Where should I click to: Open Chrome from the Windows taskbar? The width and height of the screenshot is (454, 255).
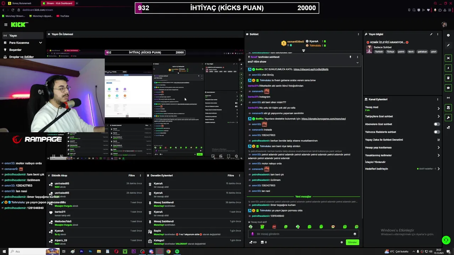point(168,251)
